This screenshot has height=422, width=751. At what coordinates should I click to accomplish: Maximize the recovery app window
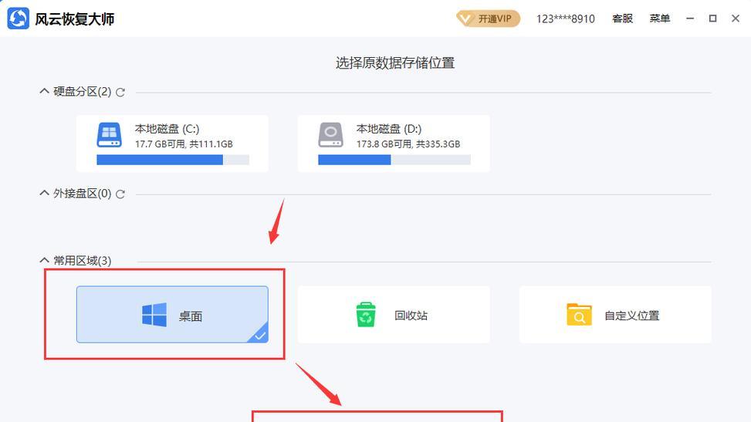(x=712, y=19)
